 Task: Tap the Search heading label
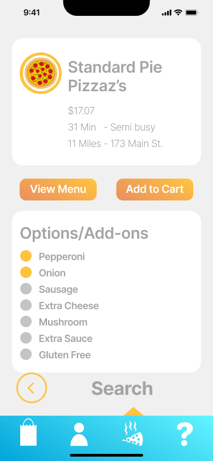[122, 388]
